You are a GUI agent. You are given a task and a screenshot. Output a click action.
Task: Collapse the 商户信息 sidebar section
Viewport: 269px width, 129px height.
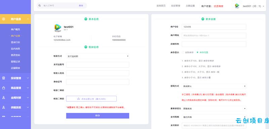(28, 19)
